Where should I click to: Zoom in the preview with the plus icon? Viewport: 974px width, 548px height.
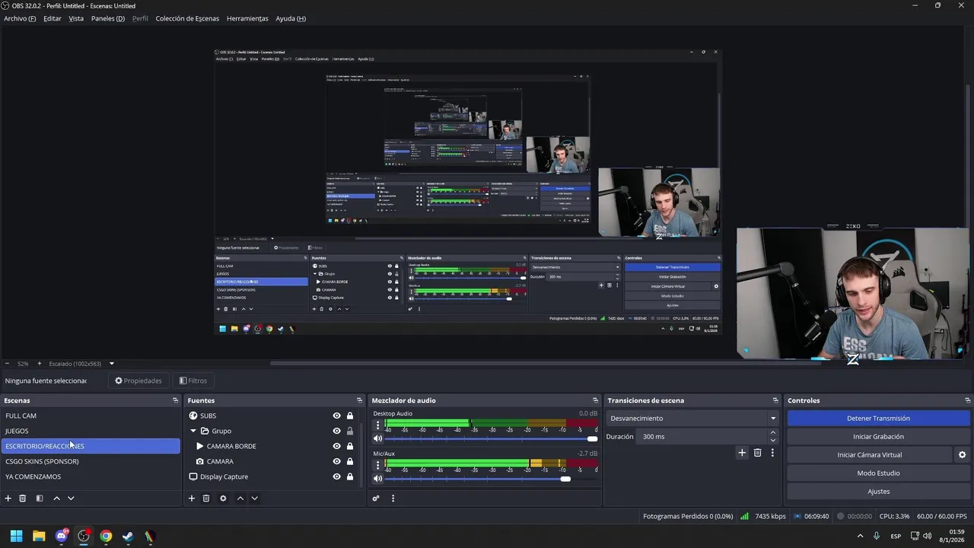pyautogui.click(x=40, y=364)
